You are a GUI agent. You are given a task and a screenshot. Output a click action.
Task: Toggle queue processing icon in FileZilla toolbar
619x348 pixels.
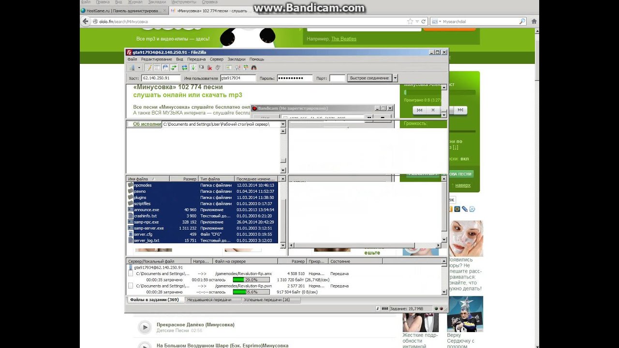click(193, 68)
